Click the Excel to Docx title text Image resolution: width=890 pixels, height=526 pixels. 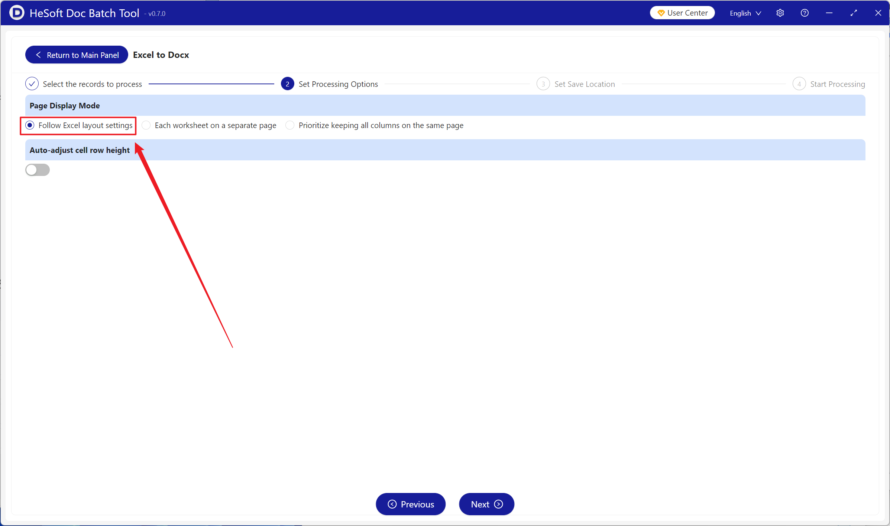click(x=161, y=55)
